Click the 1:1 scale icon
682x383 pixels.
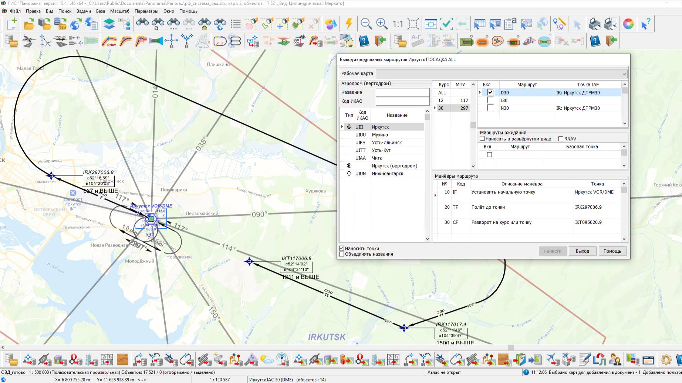click(398, 24)
